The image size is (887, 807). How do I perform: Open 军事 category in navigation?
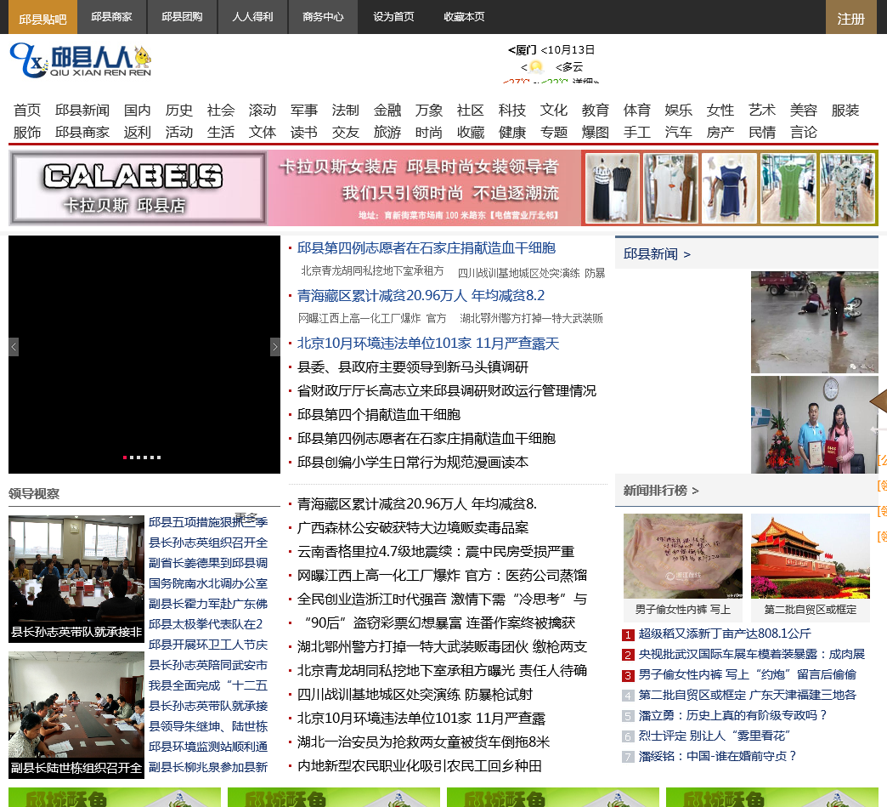click(304, 110)
